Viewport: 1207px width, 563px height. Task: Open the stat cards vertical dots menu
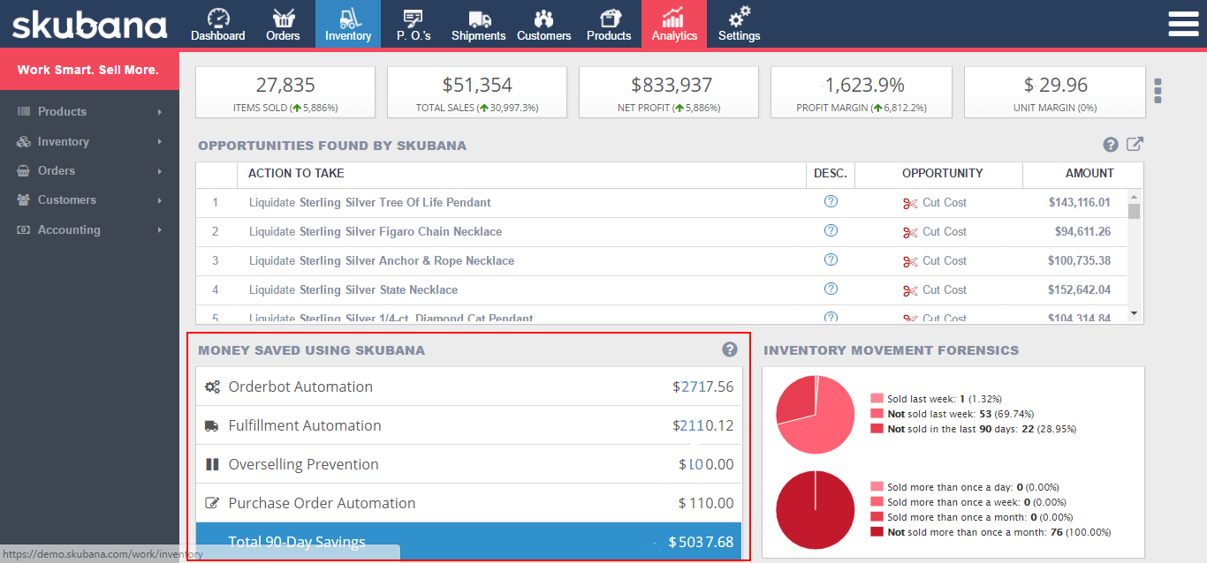[1158, 91]
